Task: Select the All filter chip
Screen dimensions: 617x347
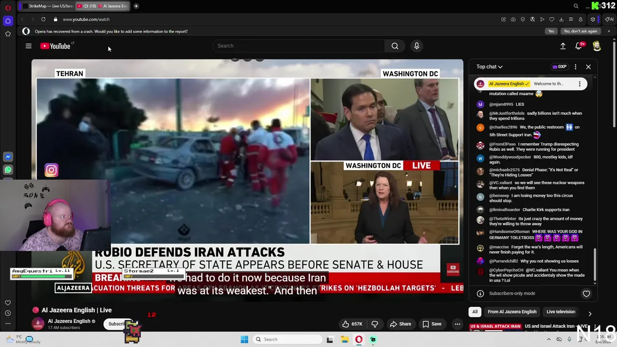Action: (475, 312)
